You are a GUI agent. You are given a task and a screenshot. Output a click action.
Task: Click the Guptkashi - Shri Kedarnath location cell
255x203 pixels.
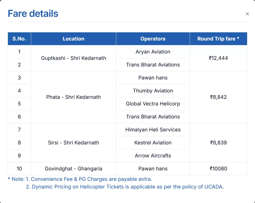73,58
